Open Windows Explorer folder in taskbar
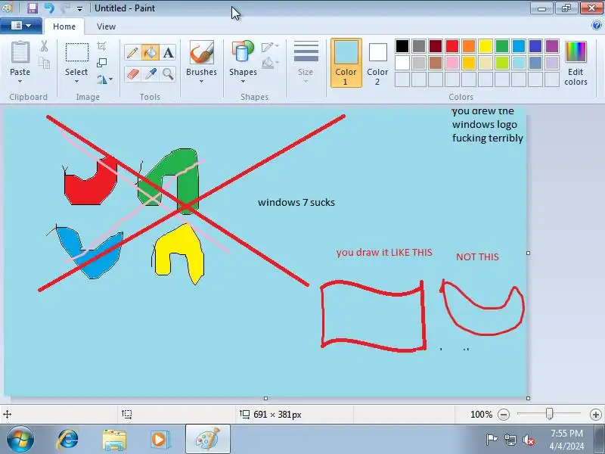 tap(114, 440)
